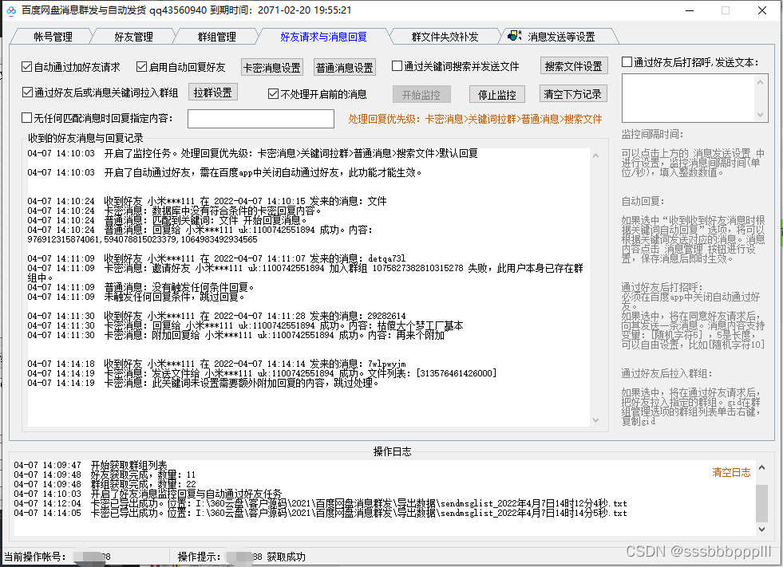Click the 操作提示 获取成功 status entry
783x567 pixels.
point(242,557)
